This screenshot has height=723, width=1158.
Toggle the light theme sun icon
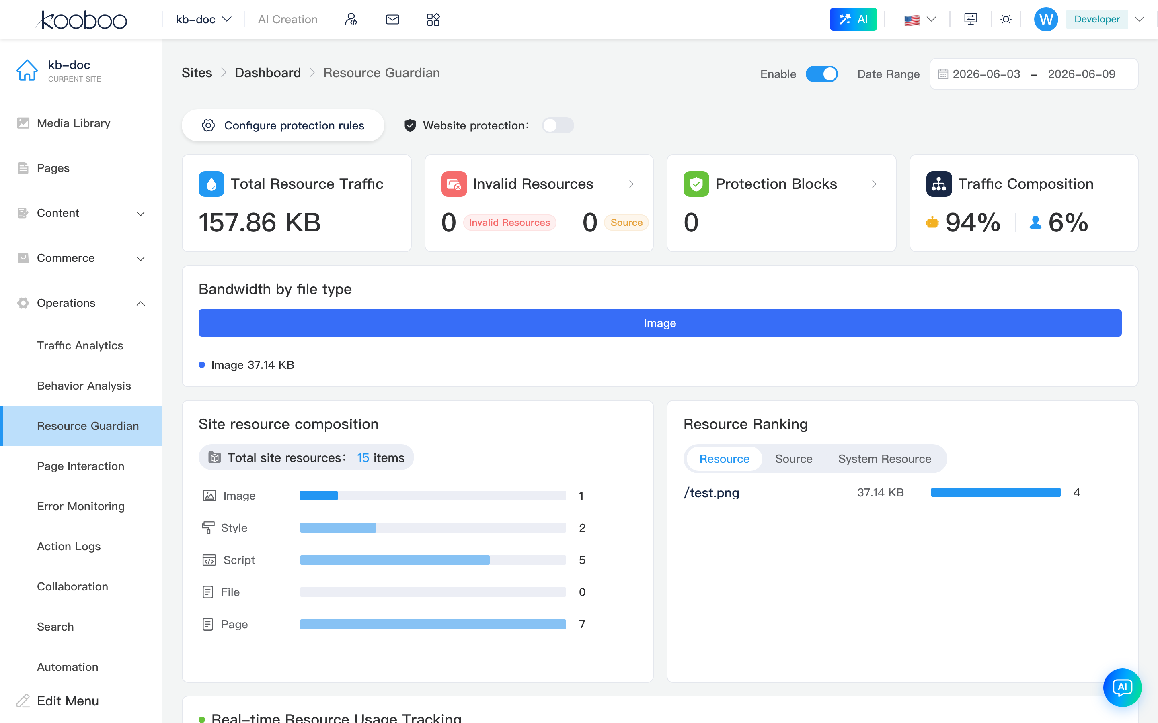coord(1006,20)
